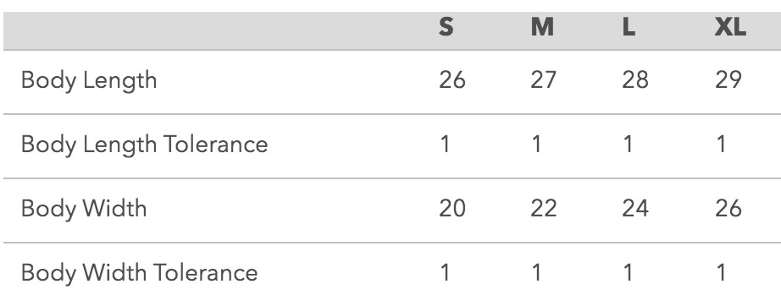
Task: Click Body Length value 27 for size M
Action: (544, 80)
